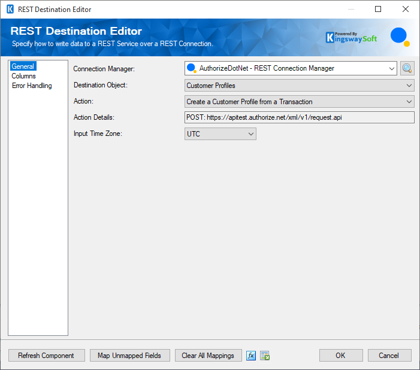Click Clear All Mappings button

pyautogui.click(x=209, y=356)
